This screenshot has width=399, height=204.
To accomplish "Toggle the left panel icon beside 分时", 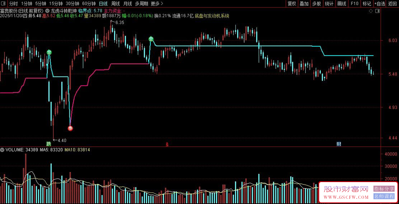I will [3, 4].
